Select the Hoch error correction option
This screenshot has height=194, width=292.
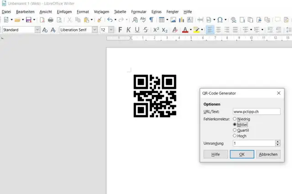[235, 136]
